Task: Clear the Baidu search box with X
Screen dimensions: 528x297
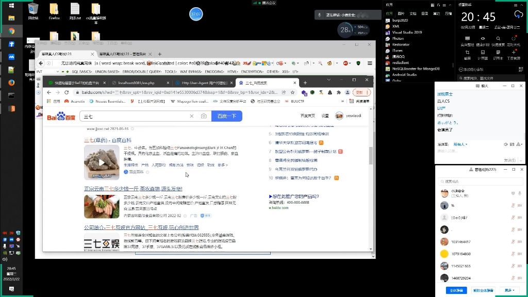Action: click(x=192, y=116)
